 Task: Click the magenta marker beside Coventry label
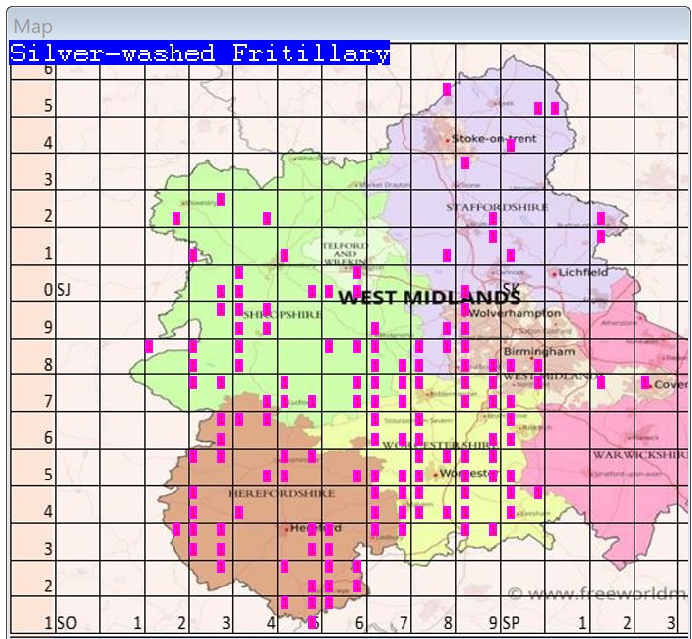[x=645, y=382]
